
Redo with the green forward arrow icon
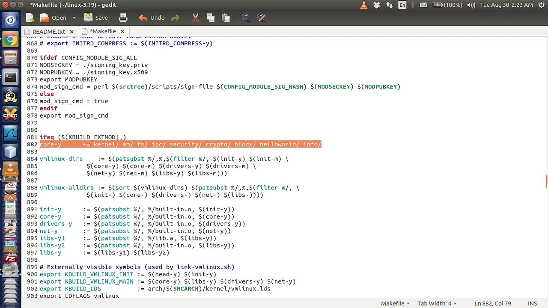click(175, 18)
